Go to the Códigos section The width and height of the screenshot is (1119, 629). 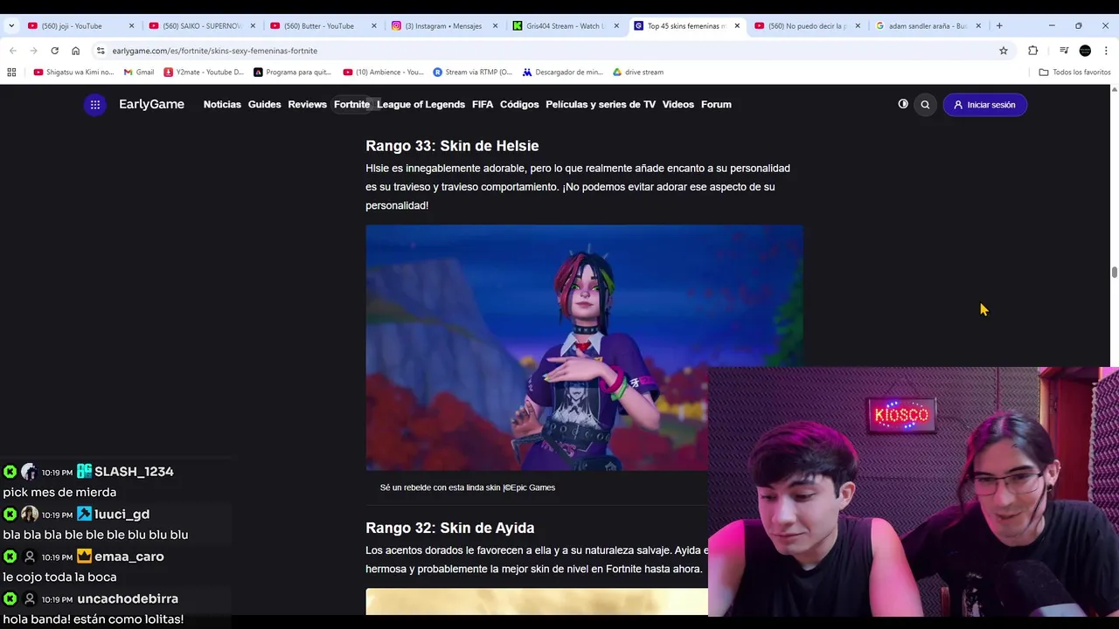click(519, 104)
